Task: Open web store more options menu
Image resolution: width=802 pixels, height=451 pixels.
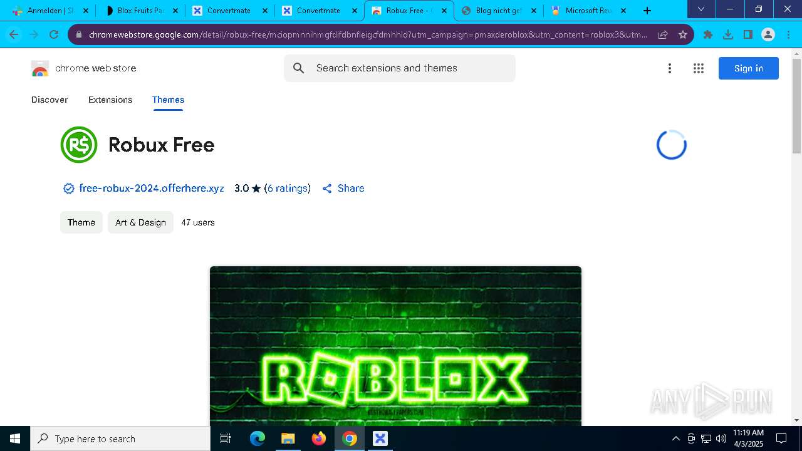Action: point(670,68)
